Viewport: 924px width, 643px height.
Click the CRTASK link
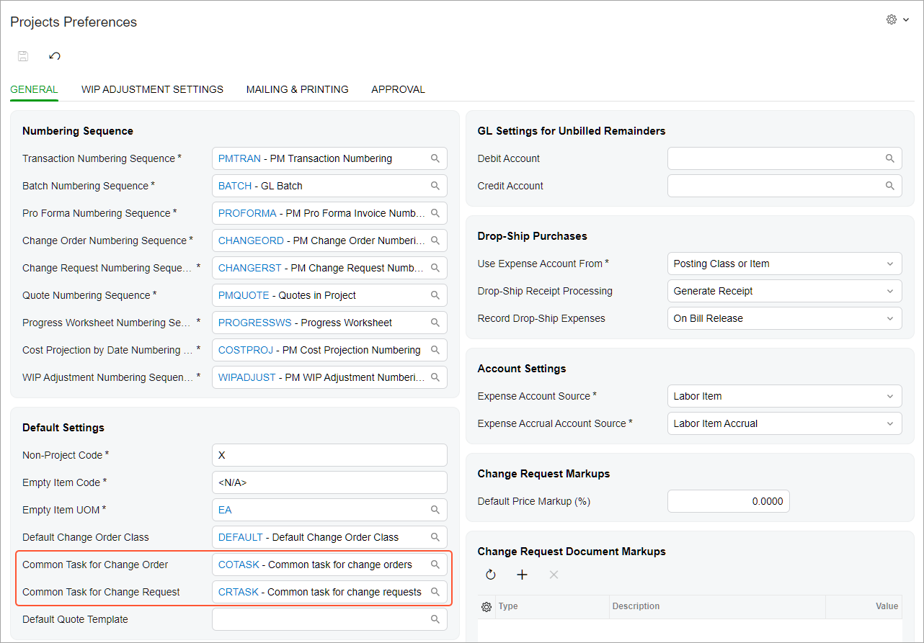239,592
